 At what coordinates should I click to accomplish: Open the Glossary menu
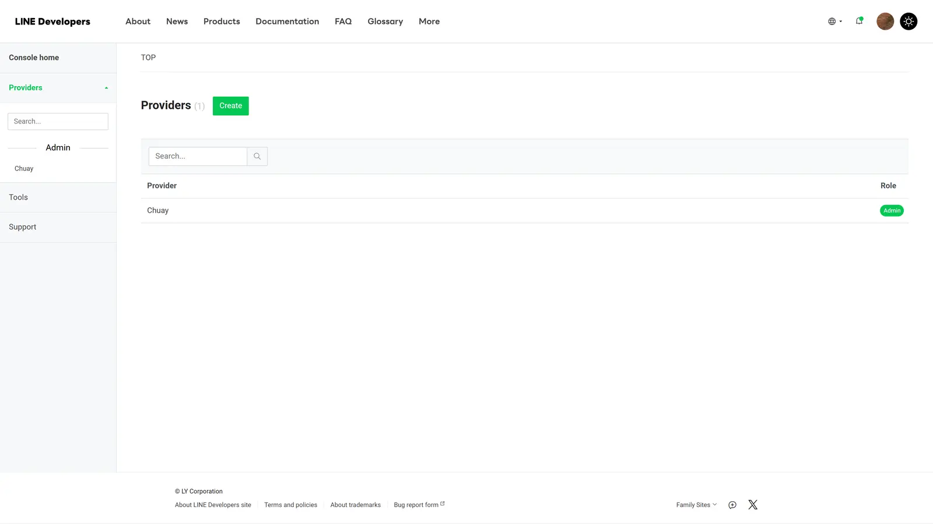[385, 22]
